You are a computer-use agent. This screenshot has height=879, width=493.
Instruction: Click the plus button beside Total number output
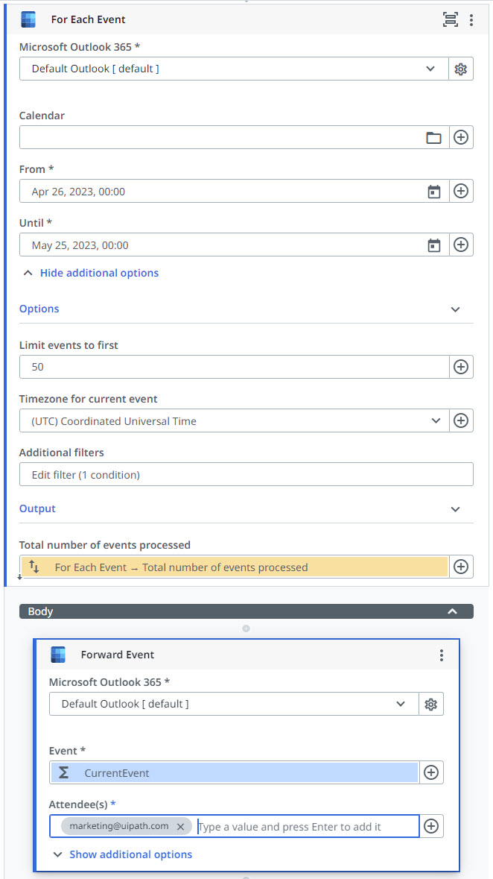[x=461, y=567]
